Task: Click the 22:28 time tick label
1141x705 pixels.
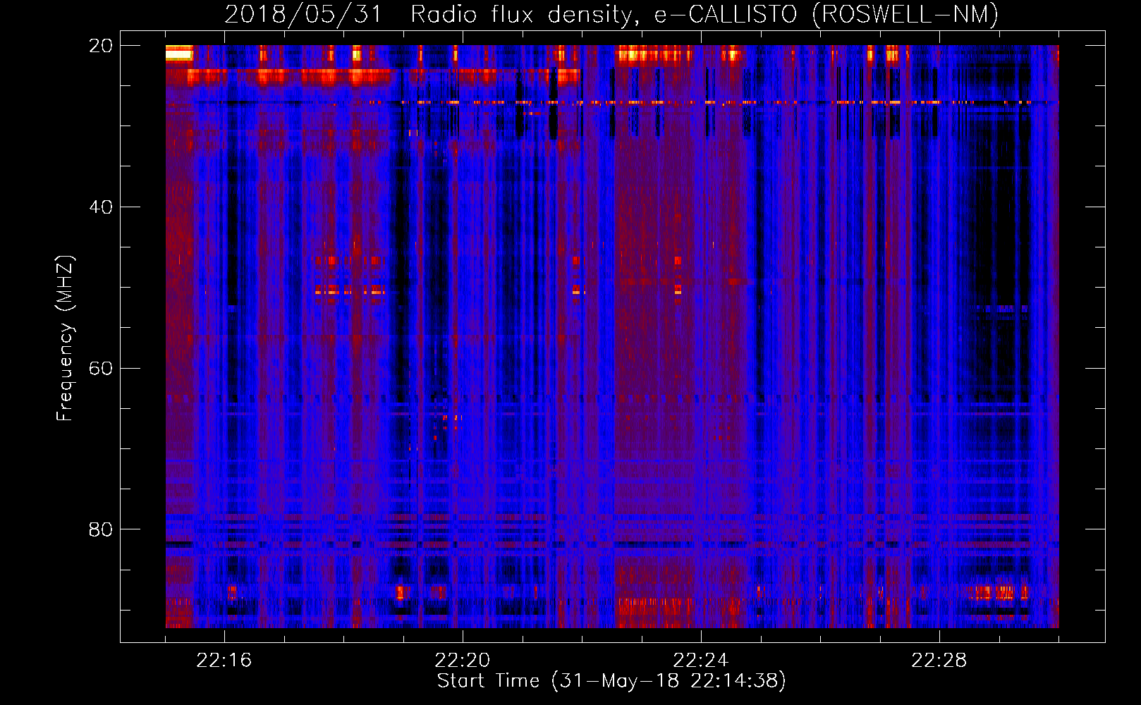Action: point(939,661)
